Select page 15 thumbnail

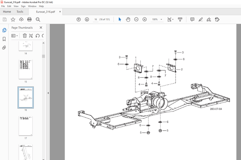[x=26, y=70]
